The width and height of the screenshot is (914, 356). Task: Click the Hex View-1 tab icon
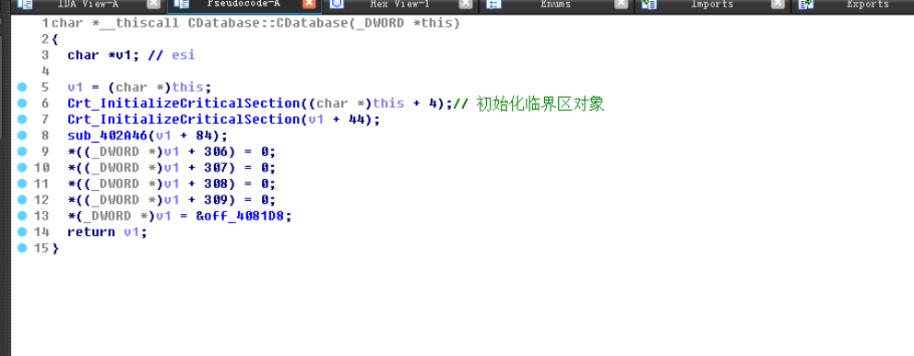point(337,4)
